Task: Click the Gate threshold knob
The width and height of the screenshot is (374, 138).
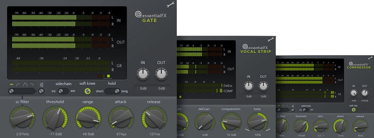Action: [x=55, y=119]
